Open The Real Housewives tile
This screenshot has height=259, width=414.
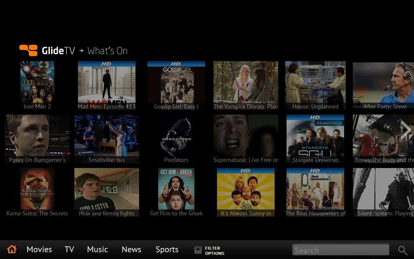click(315, 192)
